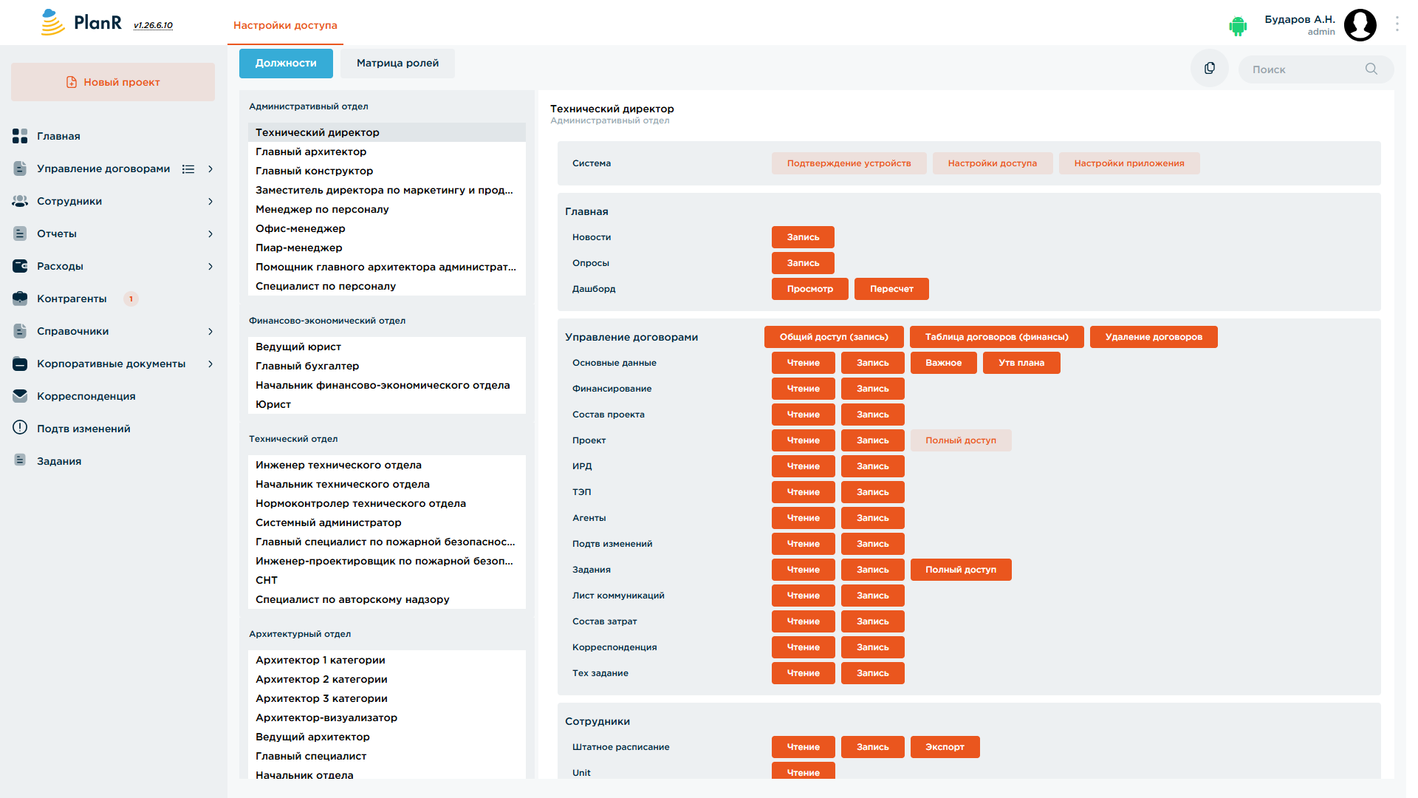Screen dimensions: 1418x798
Task: Open the user avatar profile picture
Action: [1360, 25]
